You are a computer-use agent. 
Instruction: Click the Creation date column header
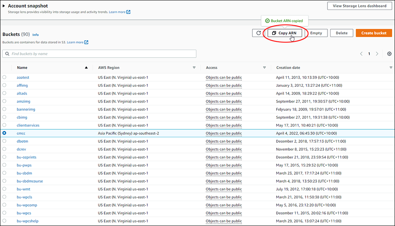[x=288, y=67]
